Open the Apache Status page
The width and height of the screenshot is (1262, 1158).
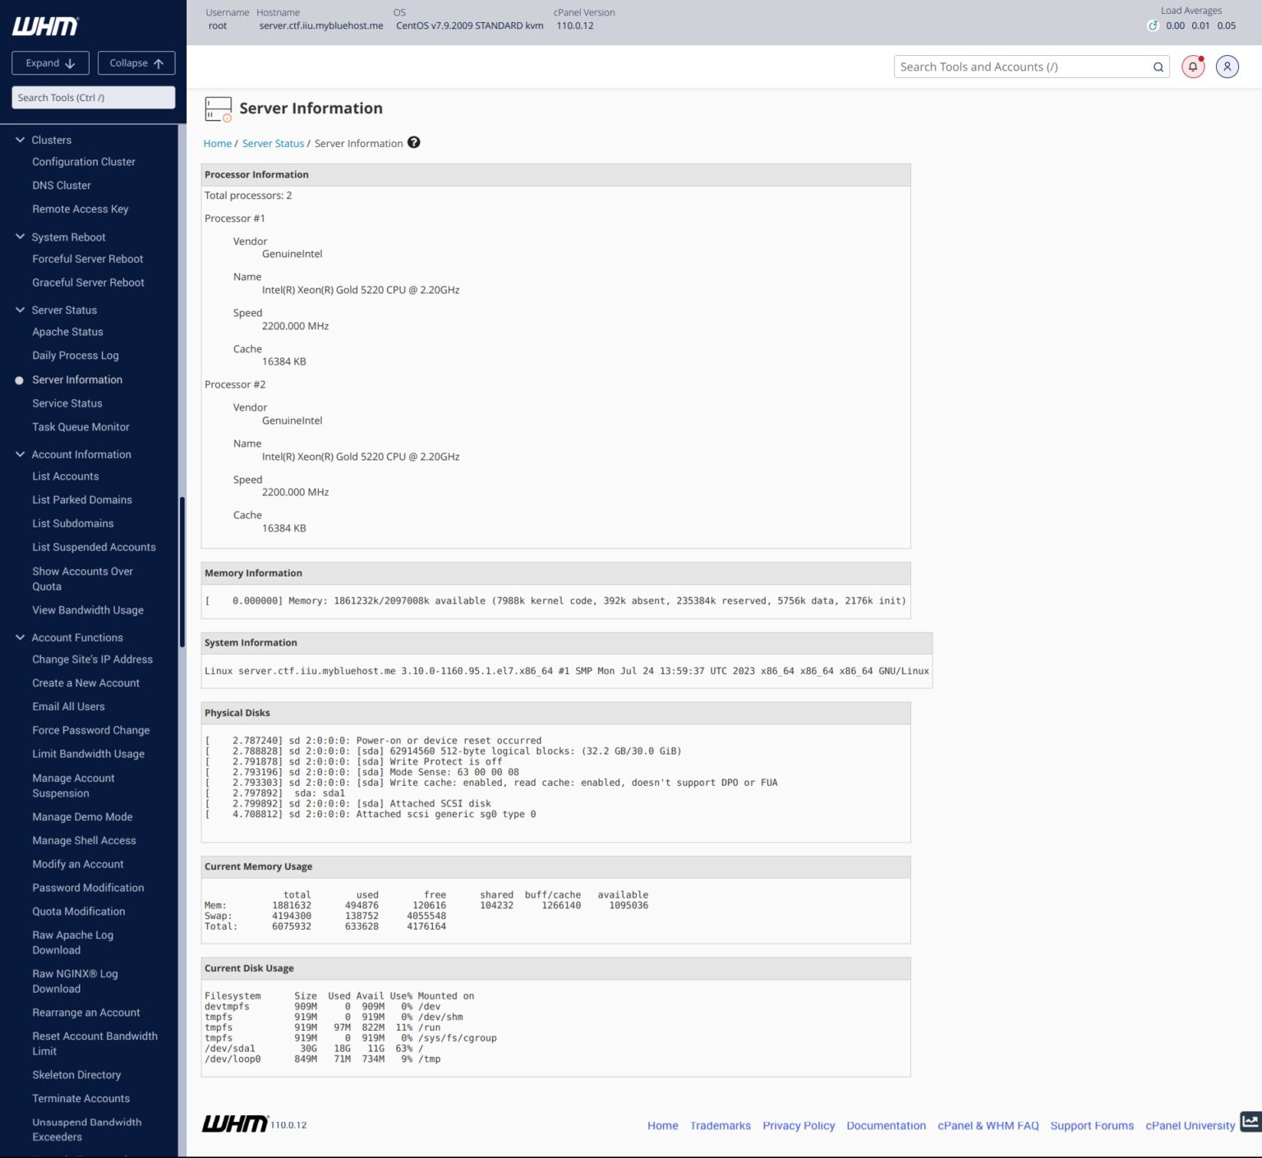[x=67, y=332]
